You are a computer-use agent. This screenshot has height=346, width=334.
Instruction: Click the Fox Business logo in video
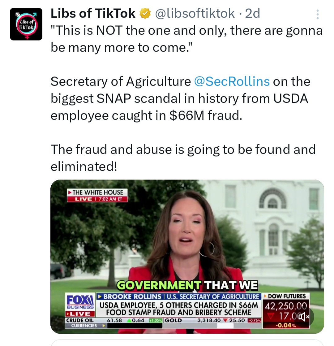[x=80, y=301]
